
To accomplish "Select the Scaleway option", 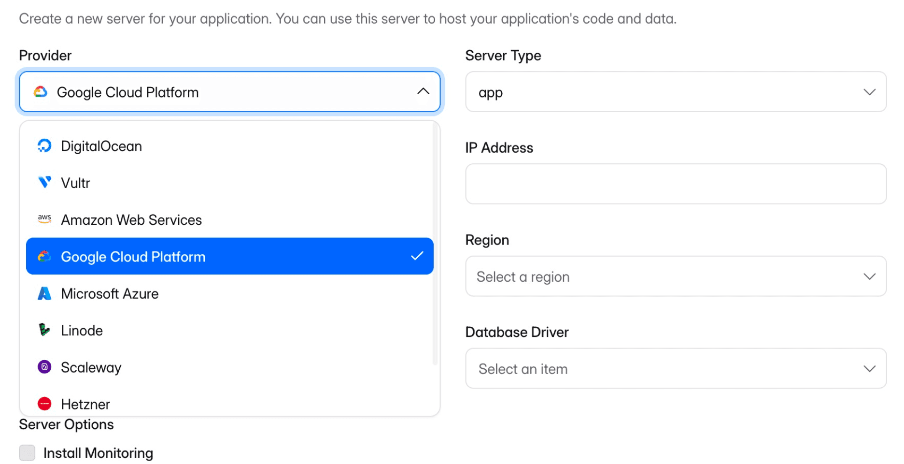I will 91,368.
